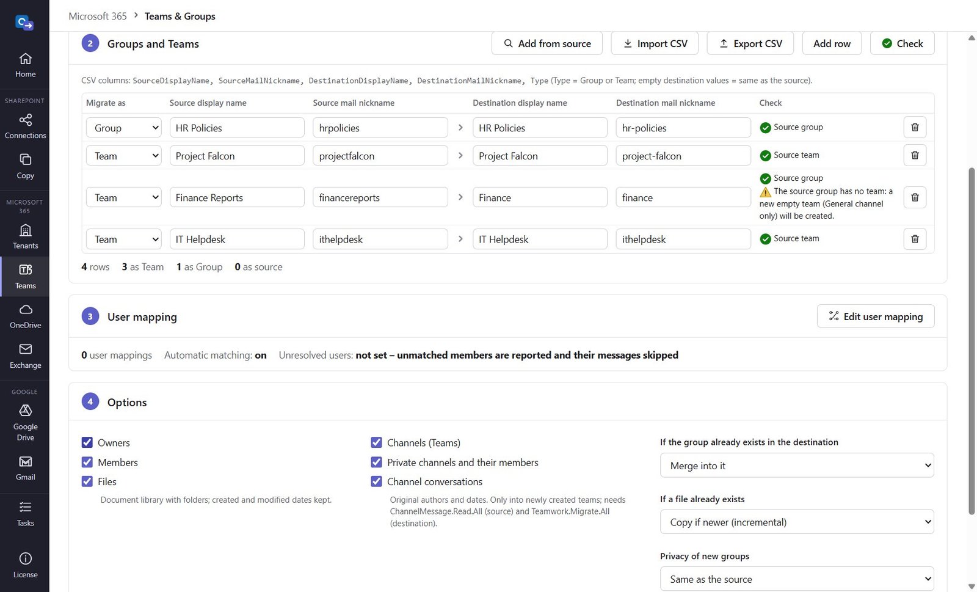Open the Google Drive sidebar icon
Screen dimensions: 977x592
coord(25,422)
